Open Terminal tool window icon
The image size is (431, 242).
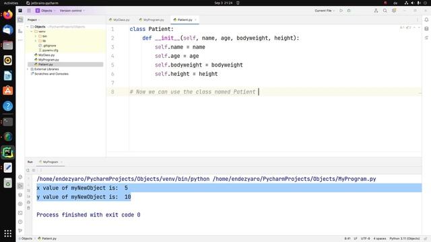coord(20,213)
